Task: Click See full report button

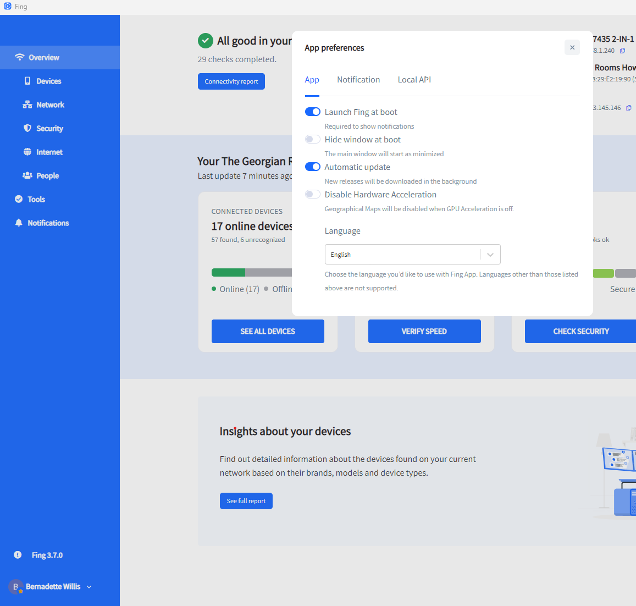Action: click(246, 501)
